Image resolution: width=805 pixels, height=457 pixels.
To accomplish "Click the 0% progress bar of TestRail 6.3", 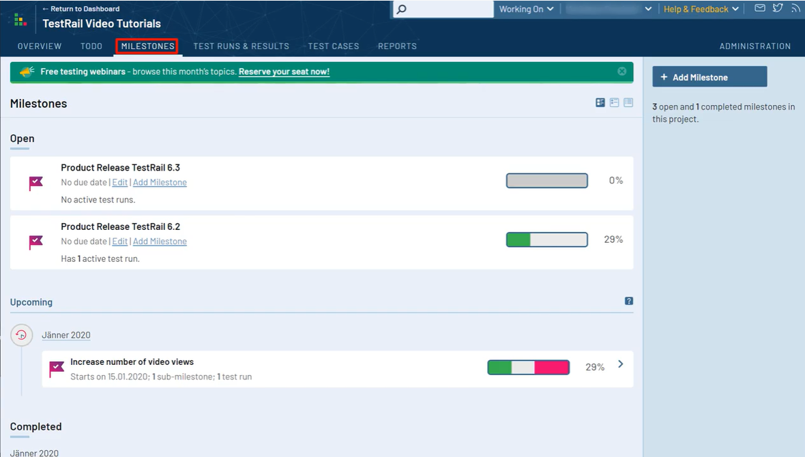I will [x=546, y=181].
